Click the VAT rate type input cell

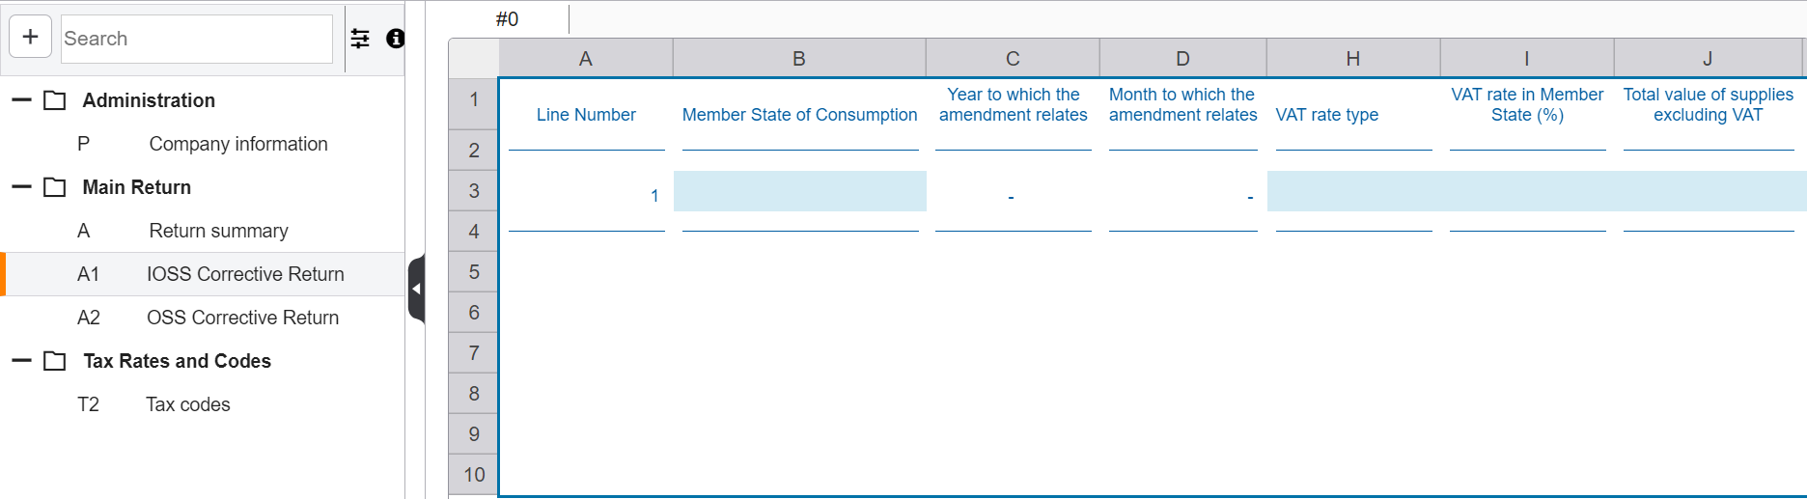(x=1352, y=191)
